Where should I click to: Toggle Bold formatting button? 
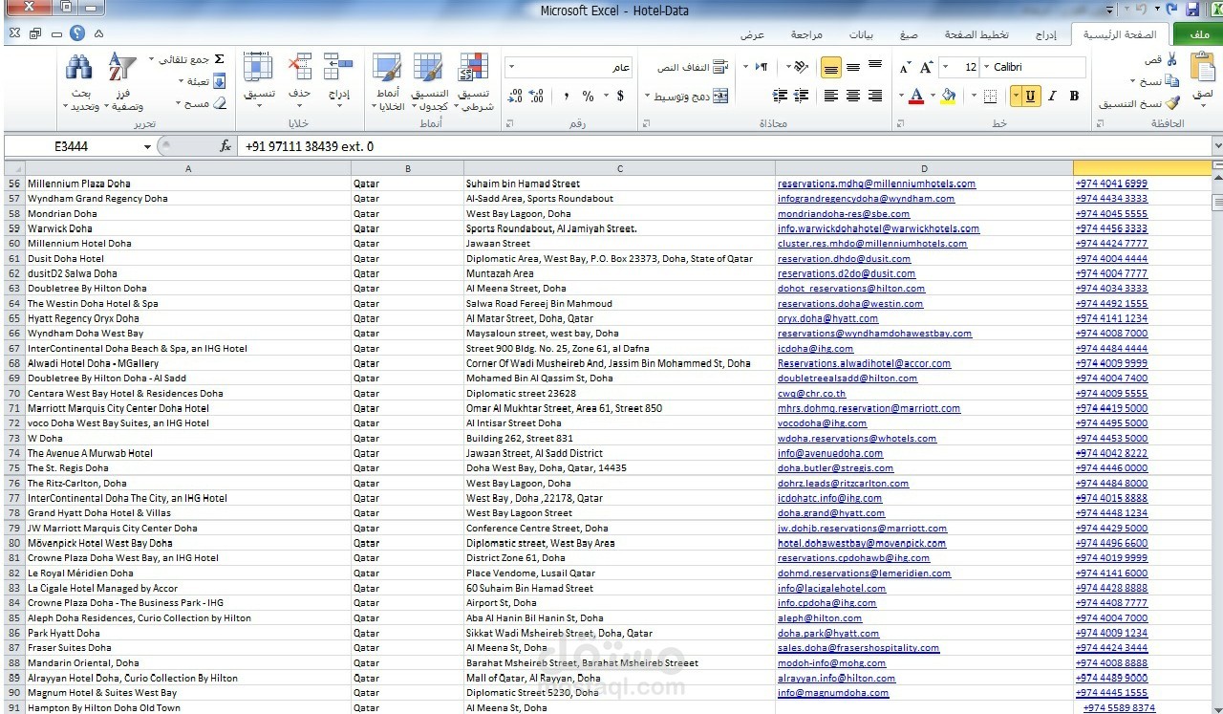click(x=1074, y=96)
